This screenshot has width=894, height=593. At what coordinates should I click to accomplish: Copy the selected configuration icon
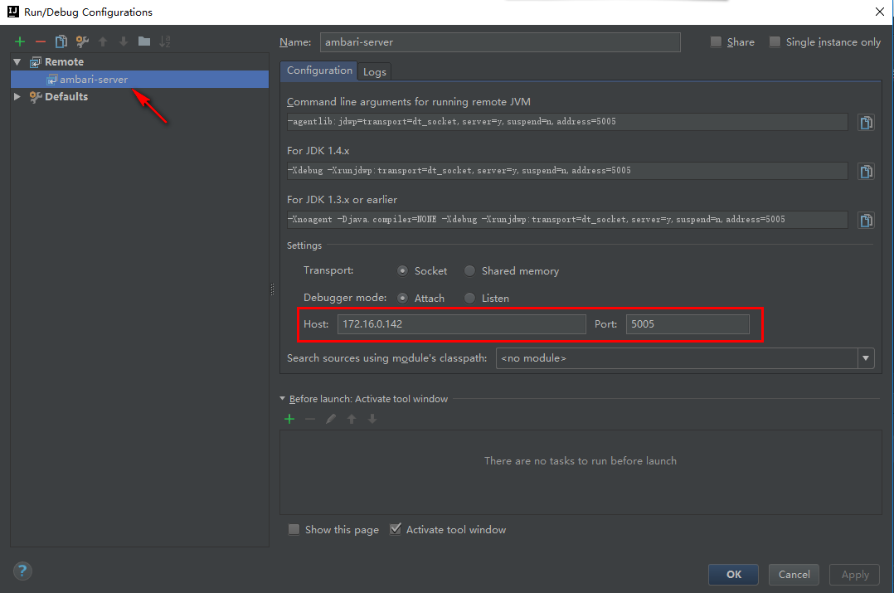(61, 41)
